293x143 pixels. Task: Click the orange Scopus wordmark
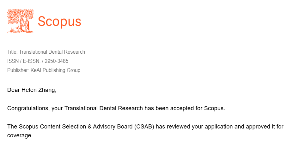coord(59,21)
